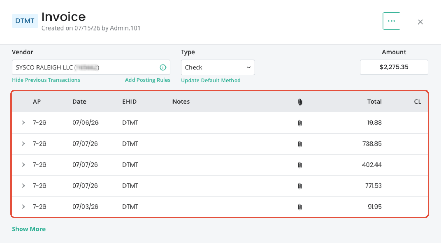
Task: Click the EHID column header
Action: (x=129, y=102)
